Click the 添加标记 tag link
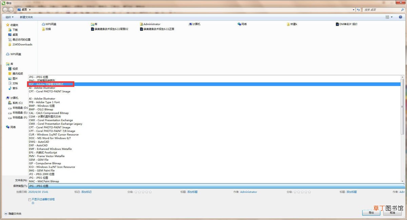The height and width of the screenshot is (220, 407). pyautogui.click(x=86, y=192)
